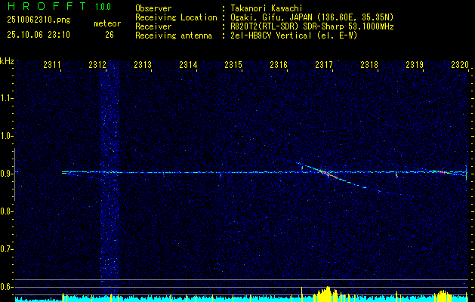
Task: Click the gray vertical bar beside 0.9
Action: coord(14,174)
